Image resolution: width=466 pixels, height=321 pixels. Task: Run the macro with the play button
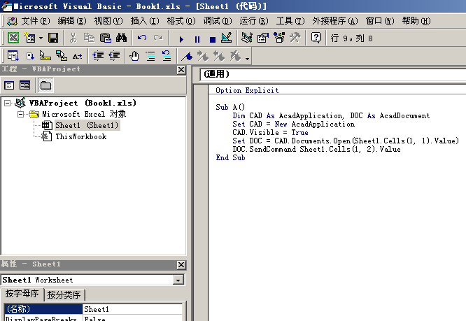click(x=181, y=39)
